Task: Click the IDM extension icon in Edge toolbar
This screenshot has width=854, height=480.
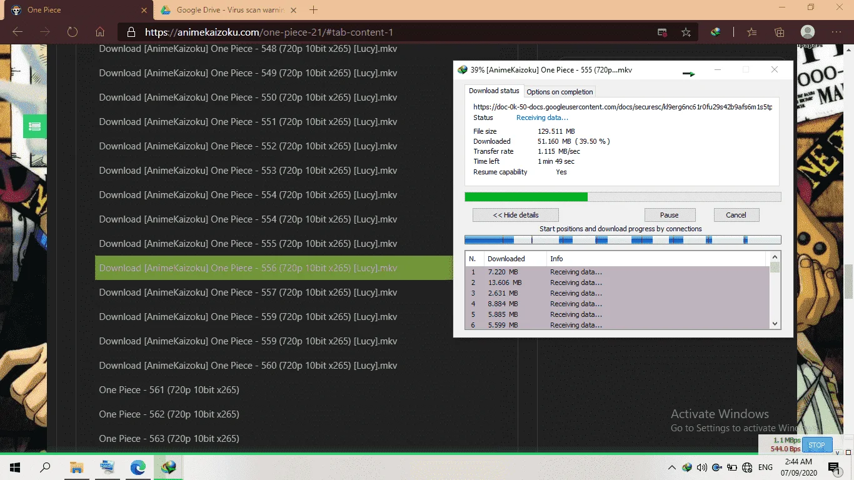Action: [x=715, y=32]
